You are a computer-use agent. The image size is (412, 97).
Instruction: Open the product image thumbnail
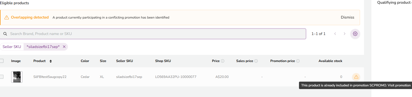coord(17,77)
